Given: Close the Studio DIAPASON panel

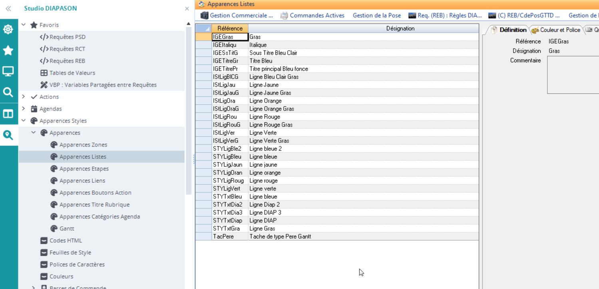Looking at the screenshot, I should click(187, 8).
